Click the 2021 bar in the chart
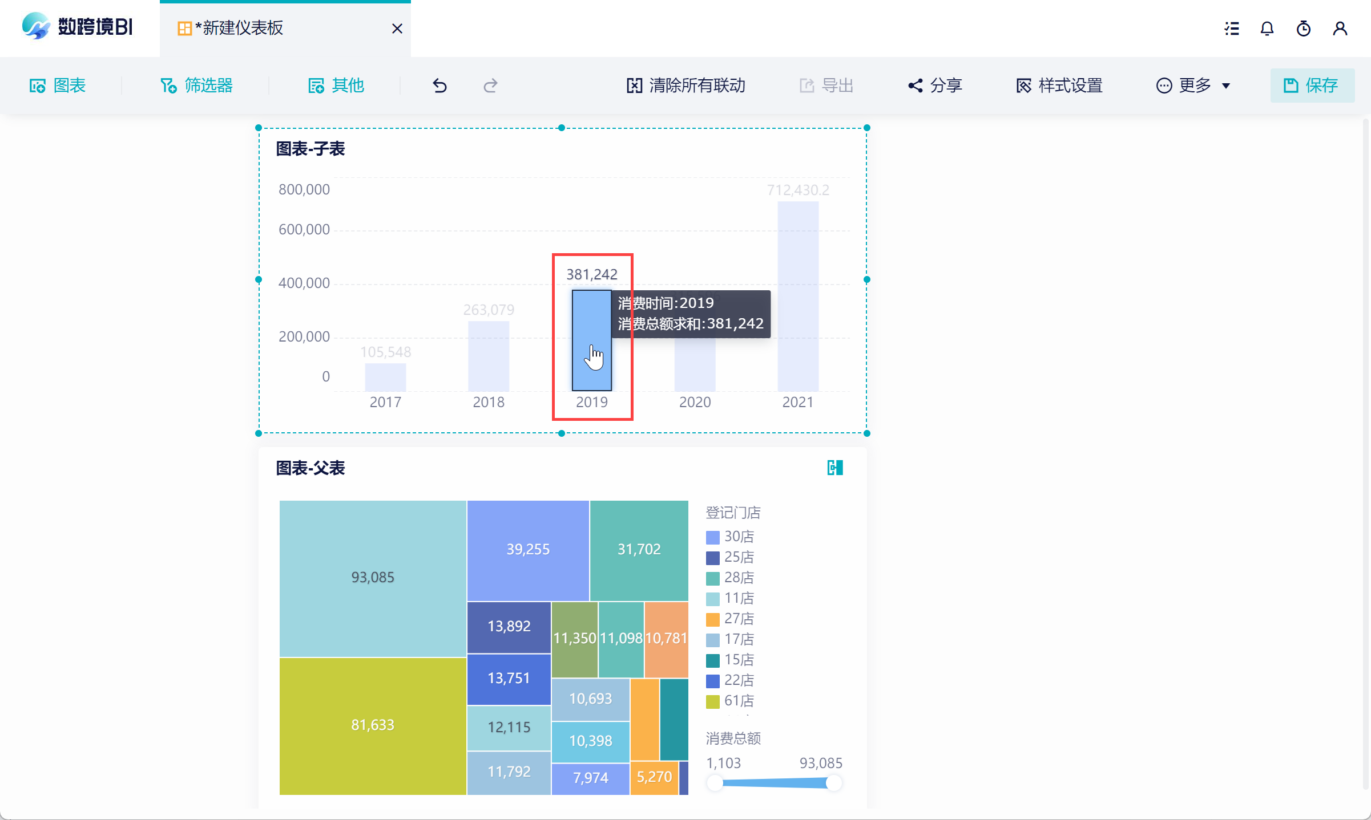Image resolution: width=1371 pixels, height=820 pixels. (x=797, y=297)
